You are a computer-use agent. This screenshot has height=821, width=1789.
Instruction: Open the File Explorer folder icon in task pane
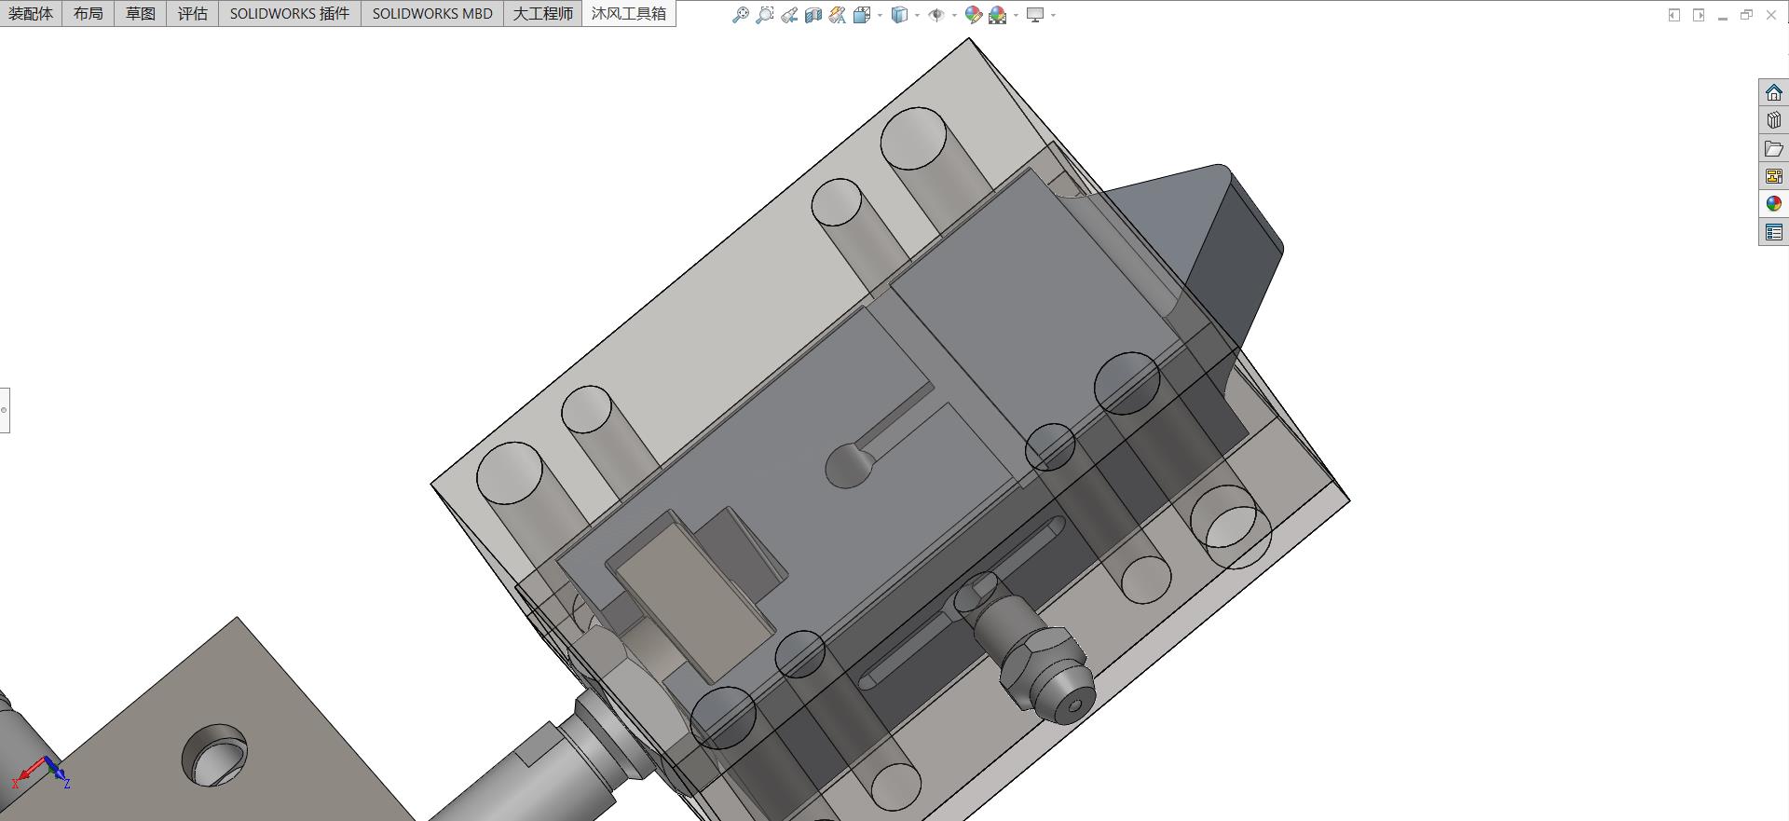click(x=1774, y=148)
